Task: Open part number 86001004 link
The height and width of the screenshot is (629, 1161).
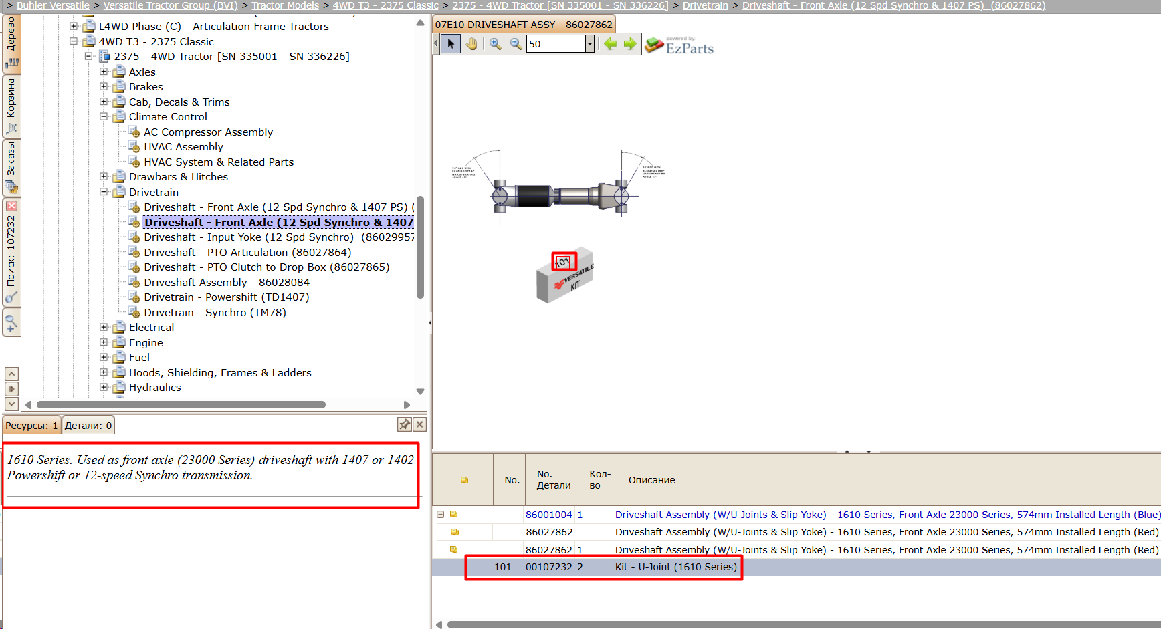Action: [x=549, y=515]
